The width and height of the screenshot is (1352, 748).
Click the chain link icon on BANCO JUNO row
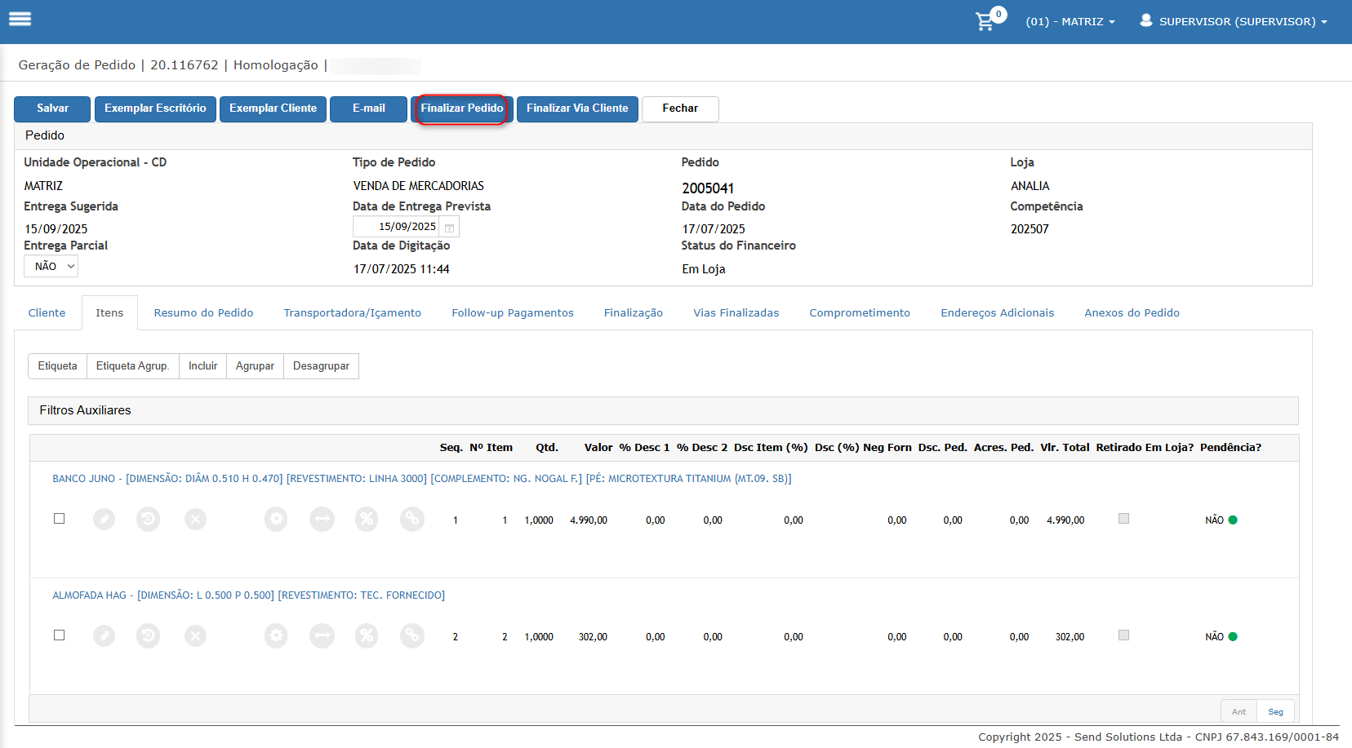(412, 519)
